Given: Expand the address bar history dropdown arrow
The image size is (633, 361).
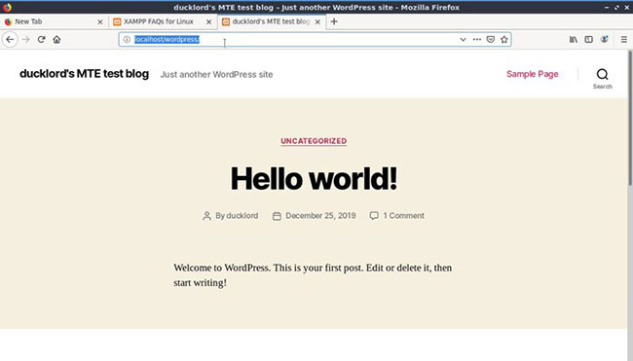Looking at the screenshot, I should [x=463, y=40].
